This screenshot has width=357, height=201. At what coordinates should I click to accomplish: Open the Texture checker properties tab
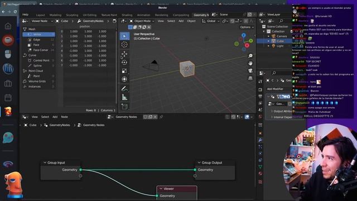[x=260, y=181]
